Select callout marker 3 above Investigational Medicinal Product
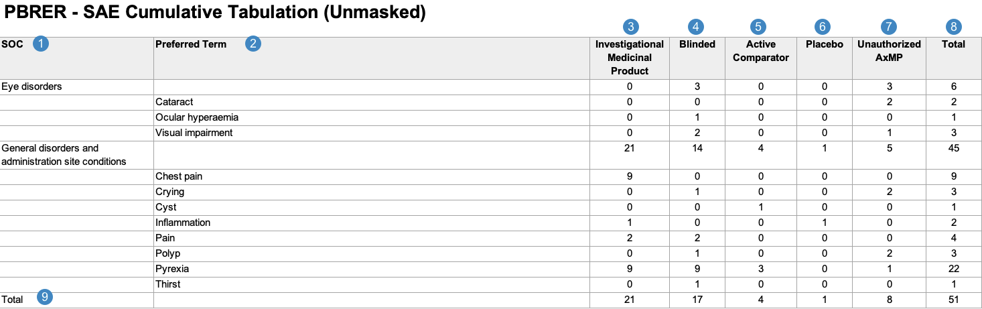 pos(630,27)
